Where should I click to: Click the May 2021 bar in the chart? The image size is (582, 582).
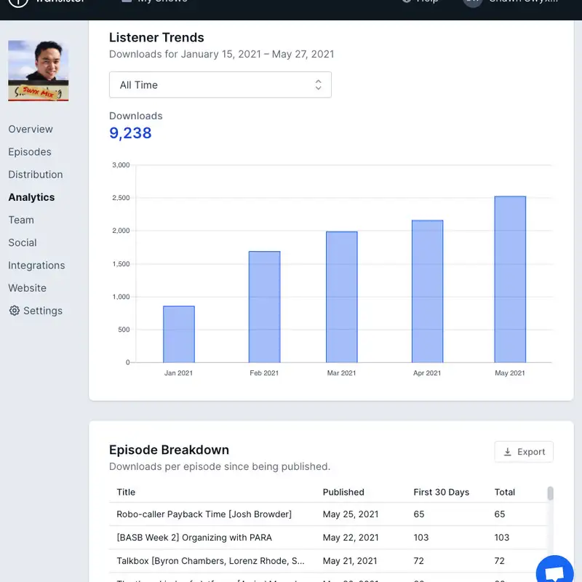[x=509, y=280]
